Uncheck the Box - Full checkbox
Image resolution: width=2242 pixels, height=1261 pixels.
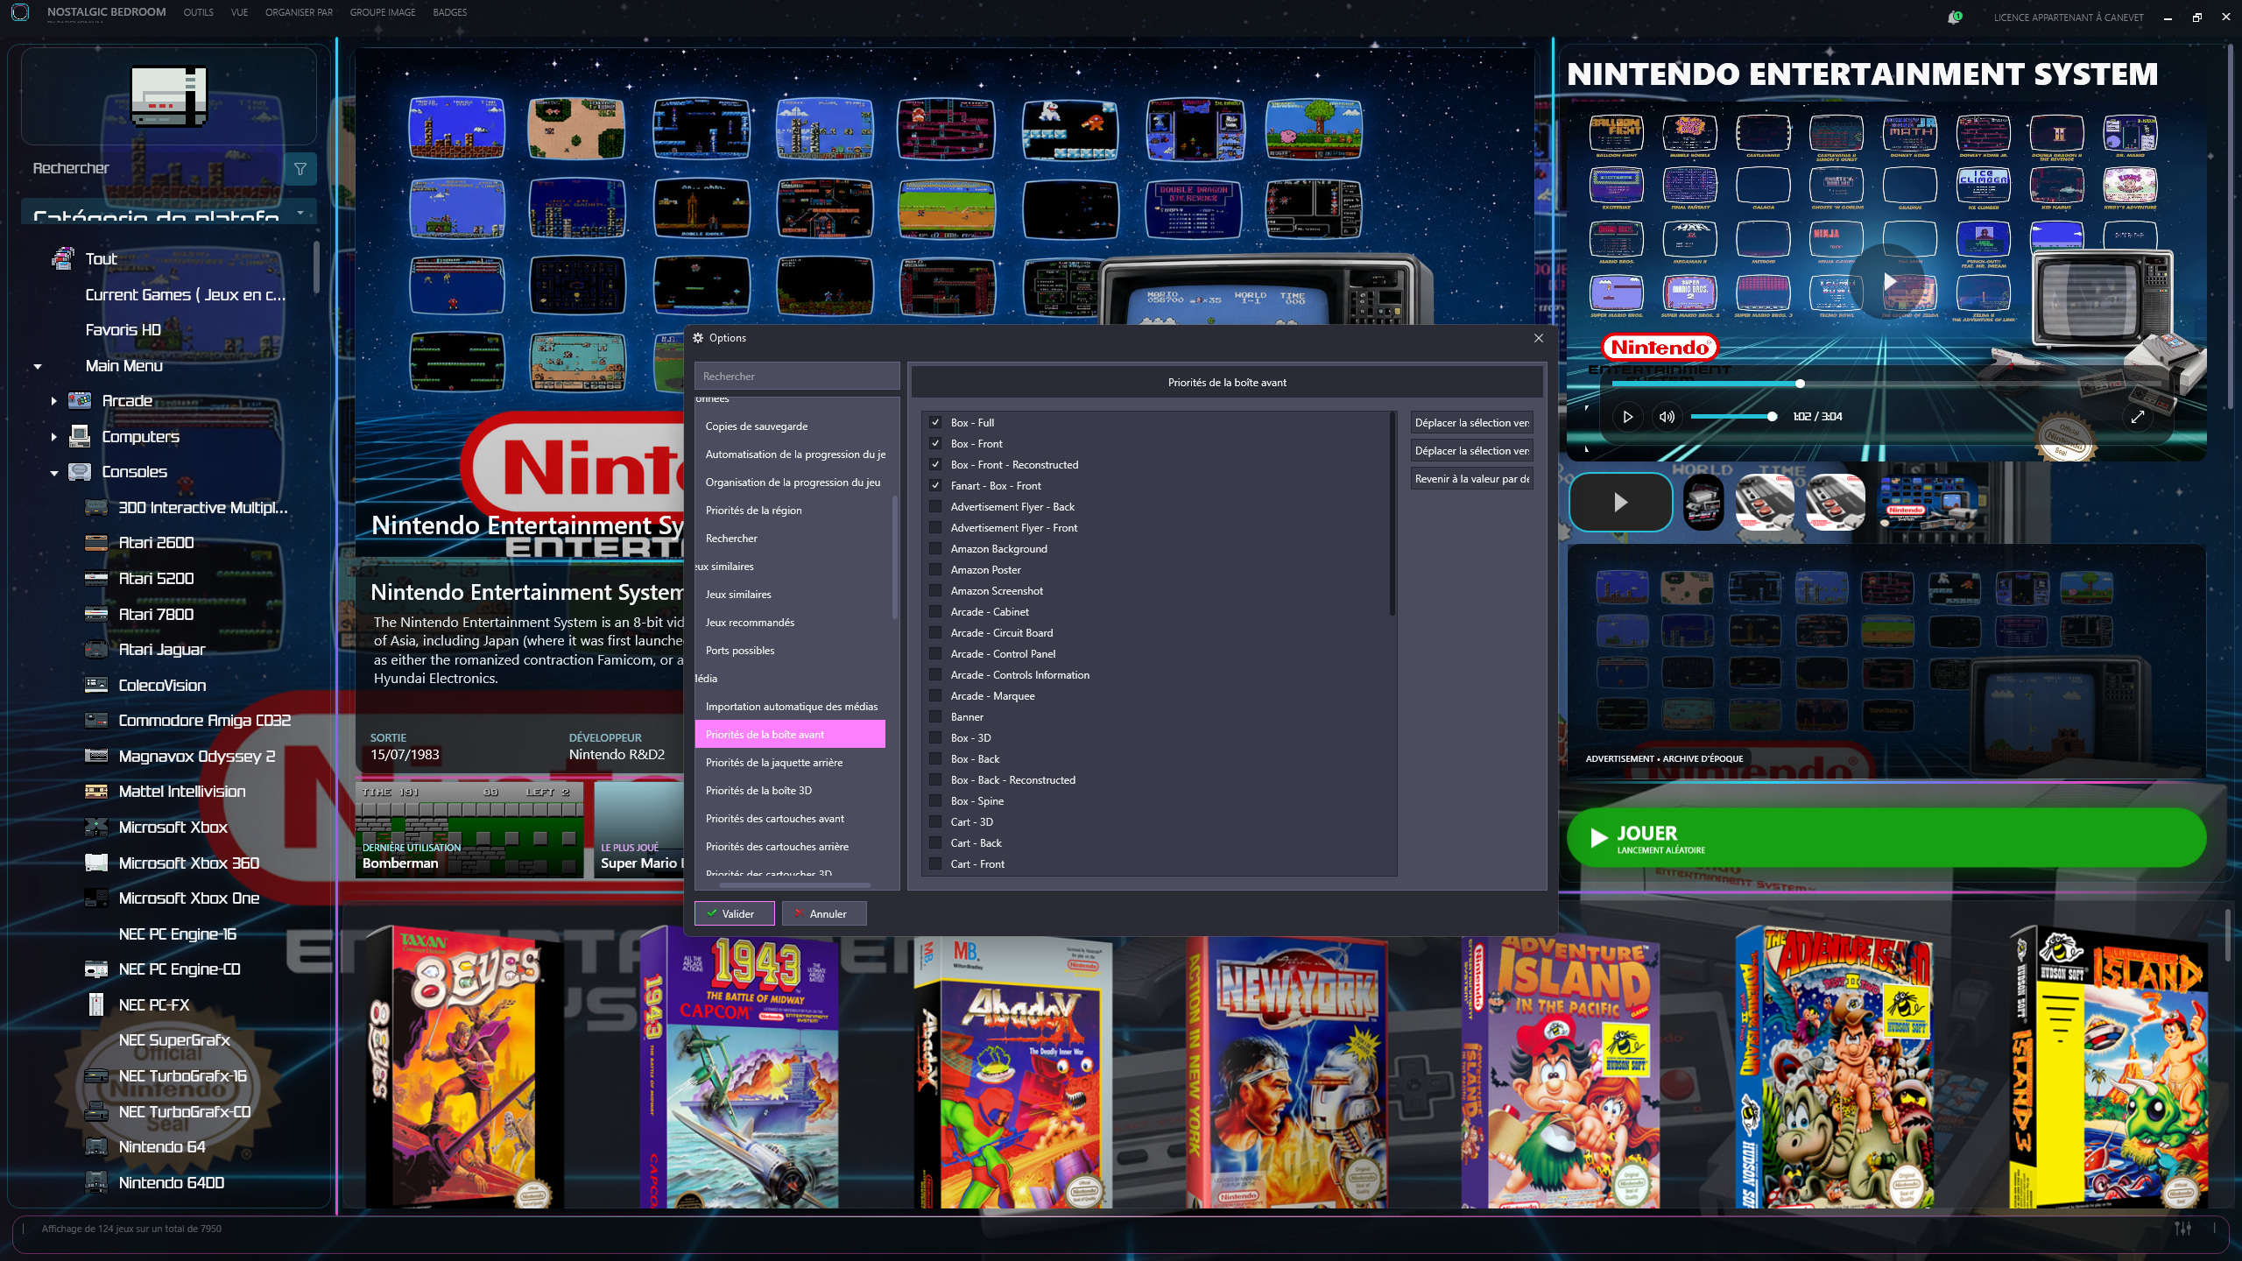click(935, 423)
